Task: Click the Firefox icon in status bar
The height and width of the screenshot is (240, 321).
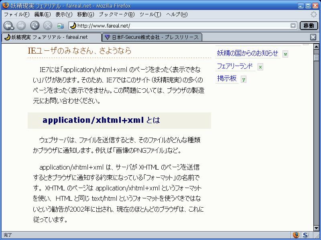Action: (296, 235)
